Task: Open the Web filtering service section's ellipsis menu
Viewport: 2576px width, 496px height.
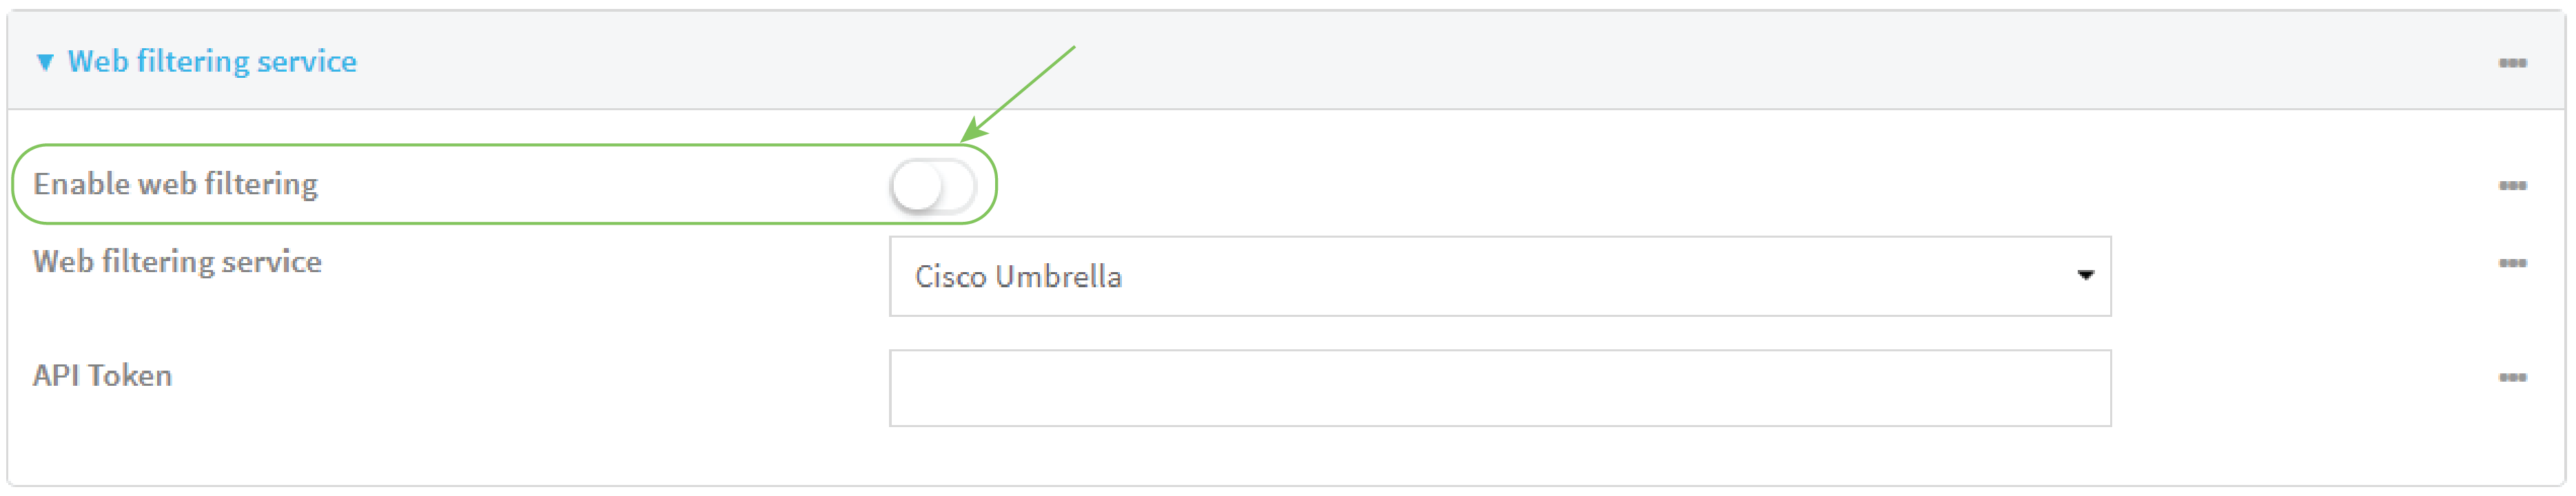Action: tap(2512, 63)
